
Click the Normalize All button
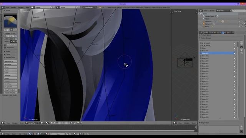pyautogui.click(x=10, y=61)
